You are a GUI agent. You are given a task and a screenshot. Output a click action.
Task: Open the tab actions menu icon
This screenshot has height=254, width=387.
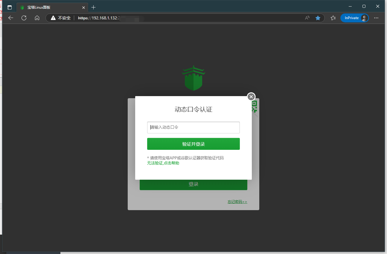(10, 7)
